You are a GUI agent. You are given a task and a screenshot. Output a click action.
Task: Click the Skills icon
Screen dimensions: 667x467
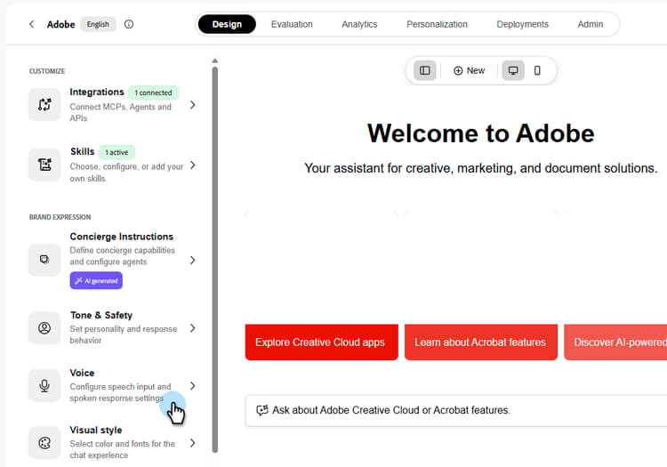click(x=44, y=165)
